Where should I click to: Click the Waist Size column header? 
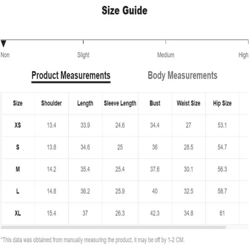pyautogui.click(x=188, y=103)
